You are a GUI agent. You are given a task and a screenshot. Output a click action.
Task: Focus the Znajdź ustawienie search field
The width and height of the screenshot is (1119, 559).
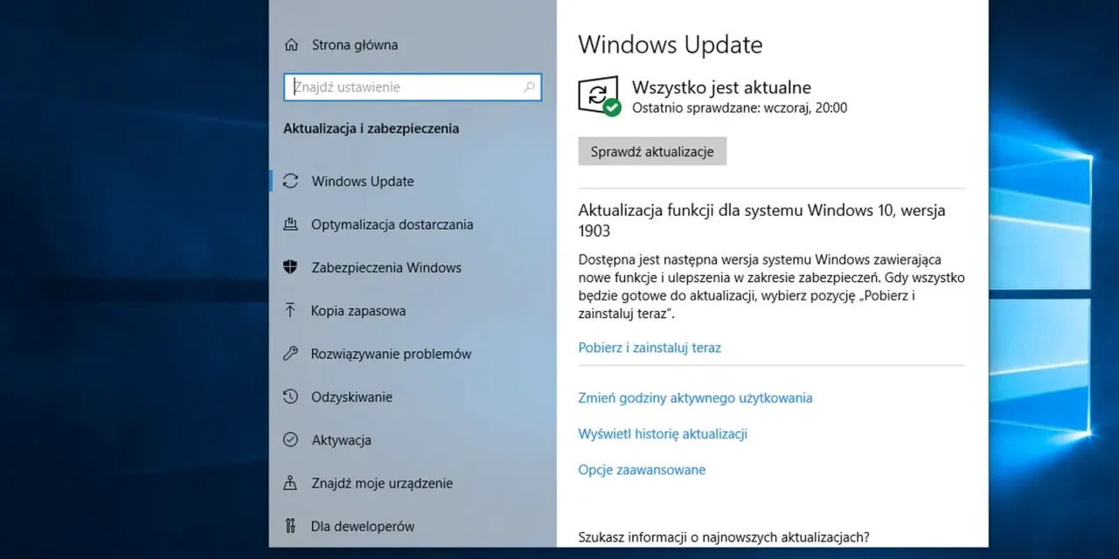[413, 87]
